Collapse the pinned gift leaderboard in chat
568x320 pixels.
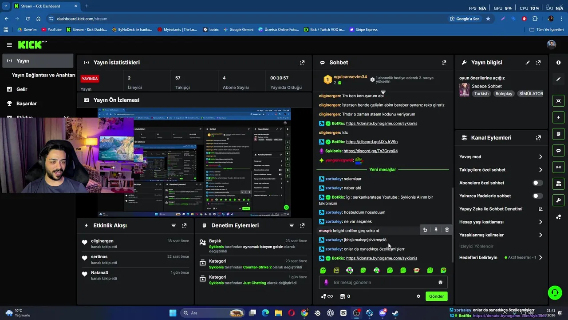[x=383, y=92]
